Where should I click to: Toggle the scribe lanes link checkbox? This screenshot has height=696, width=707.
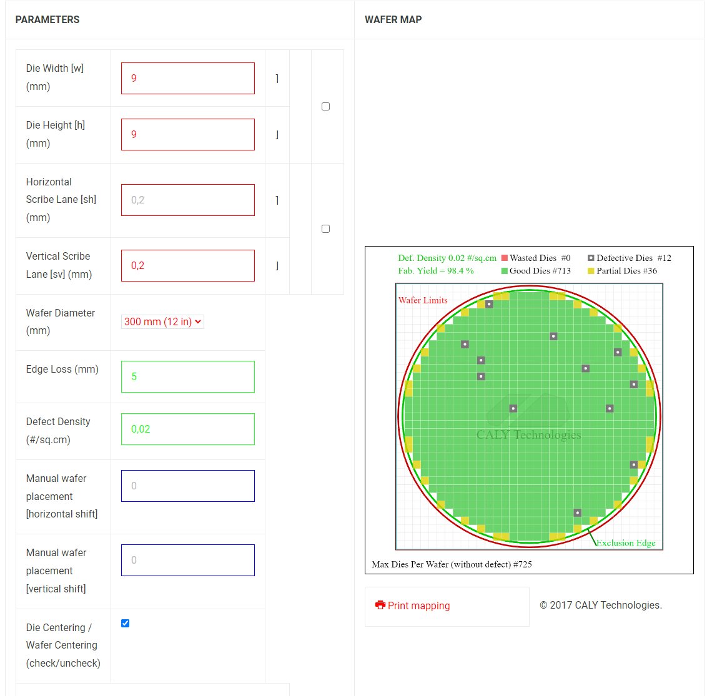tap(325, 228)
